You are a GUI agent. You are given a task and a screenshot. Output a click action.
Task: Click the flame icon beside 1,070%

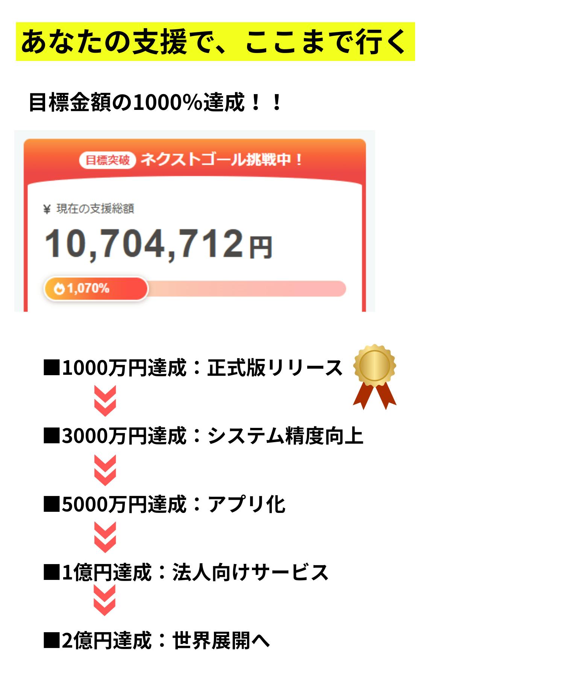[x=59, y=289]
